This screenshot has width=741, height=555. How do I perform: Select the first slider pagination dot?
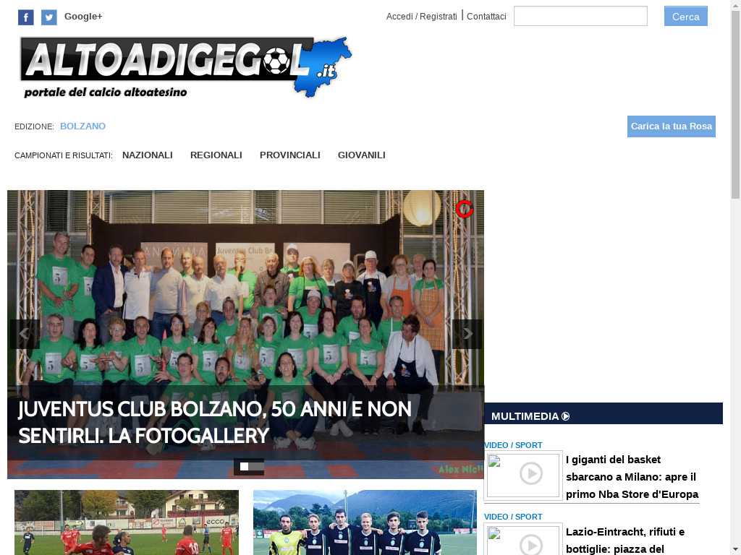[245, 466]
